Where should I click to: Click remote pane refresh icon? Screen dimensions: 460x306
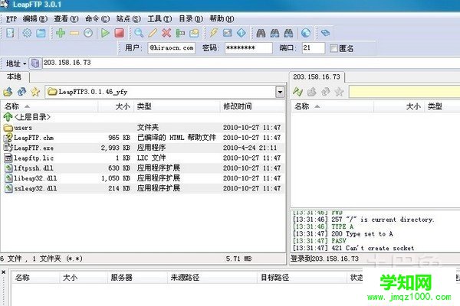pos(325,92)
